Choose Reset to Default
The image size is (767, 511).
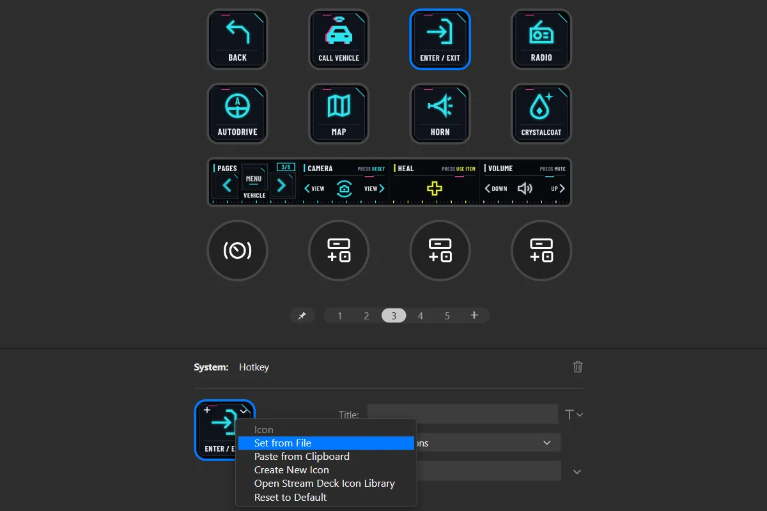[x=326, y=497]
